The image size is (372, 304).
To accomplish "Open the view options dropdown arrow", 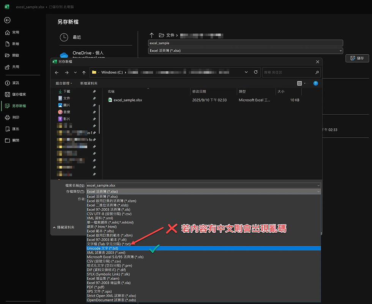I will (x=305, y=83).
